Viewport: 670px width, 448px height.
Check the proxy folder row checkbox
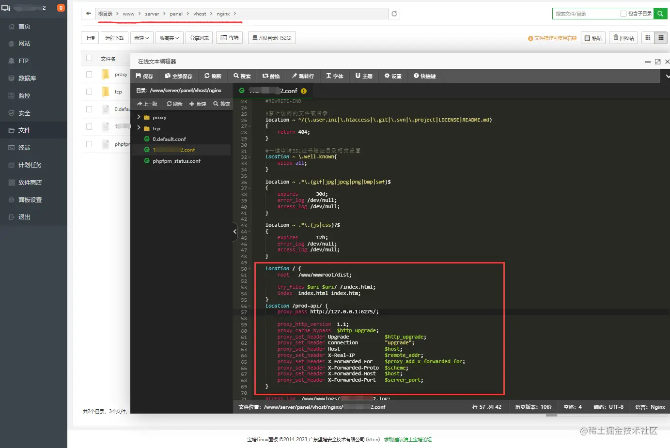pyautogui.click(x=89, y=75)
